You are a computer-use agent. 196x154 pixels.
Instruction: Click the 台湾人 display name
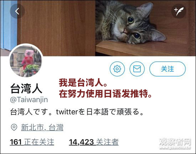(x=26, y=88)
